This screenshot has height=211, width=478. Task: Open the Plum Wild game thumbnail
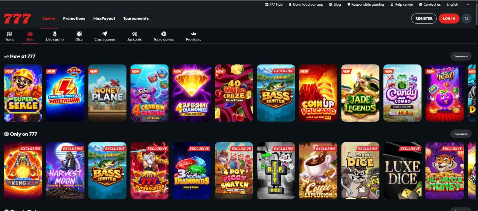coord(445,93)
